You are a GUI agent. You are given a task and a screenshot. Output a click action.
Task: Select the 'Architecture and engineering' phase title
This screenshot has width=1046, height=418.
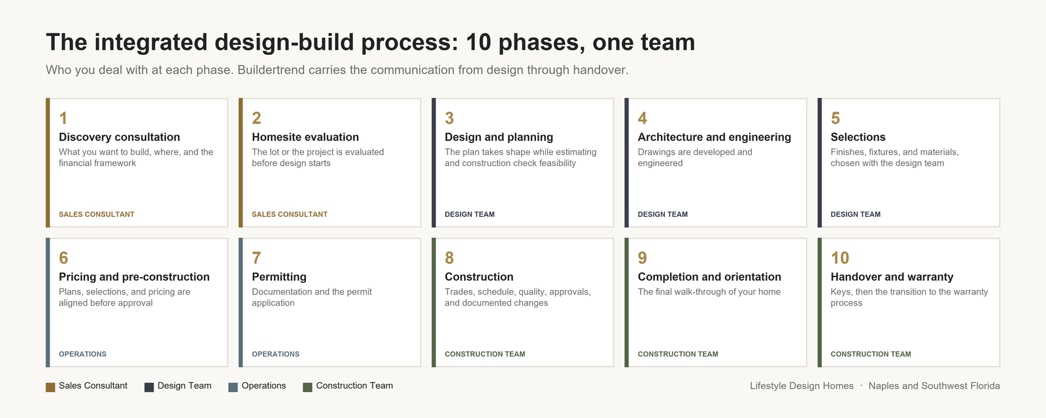715,137
